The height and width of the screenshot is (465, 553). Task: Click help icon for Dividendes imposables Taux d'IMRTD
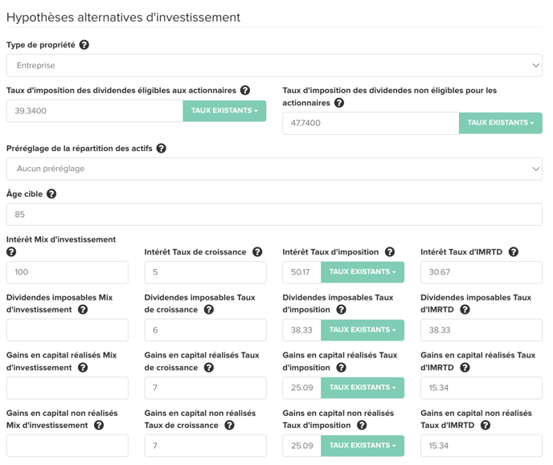[465, 310]
